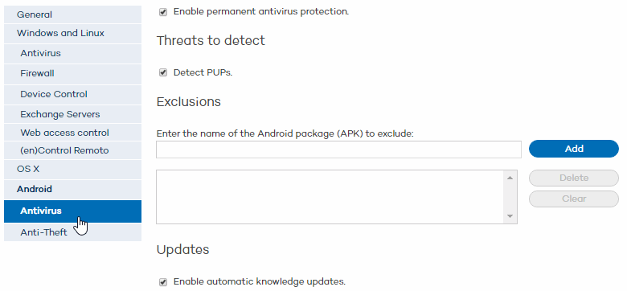The width and height of the screenshot is (627, 291).
Task: Select Web access control in sidebar
Action: (x=73, y=133)
